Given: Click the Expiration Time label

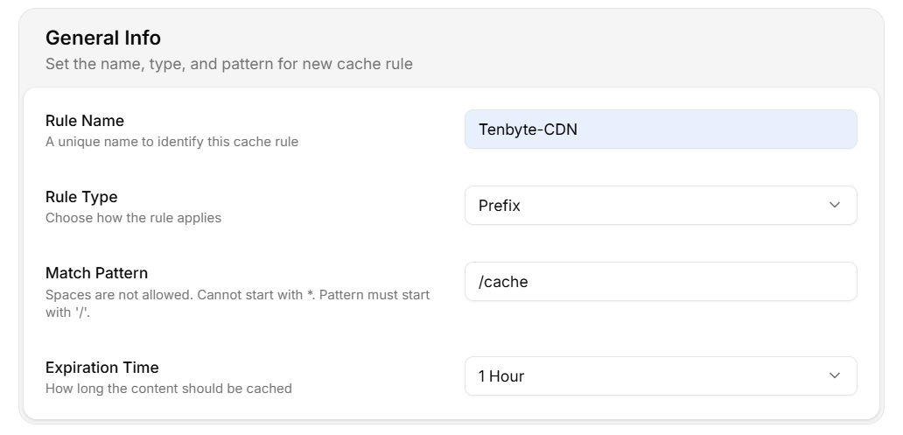Looking at the screenshot, I should [101, 368].
